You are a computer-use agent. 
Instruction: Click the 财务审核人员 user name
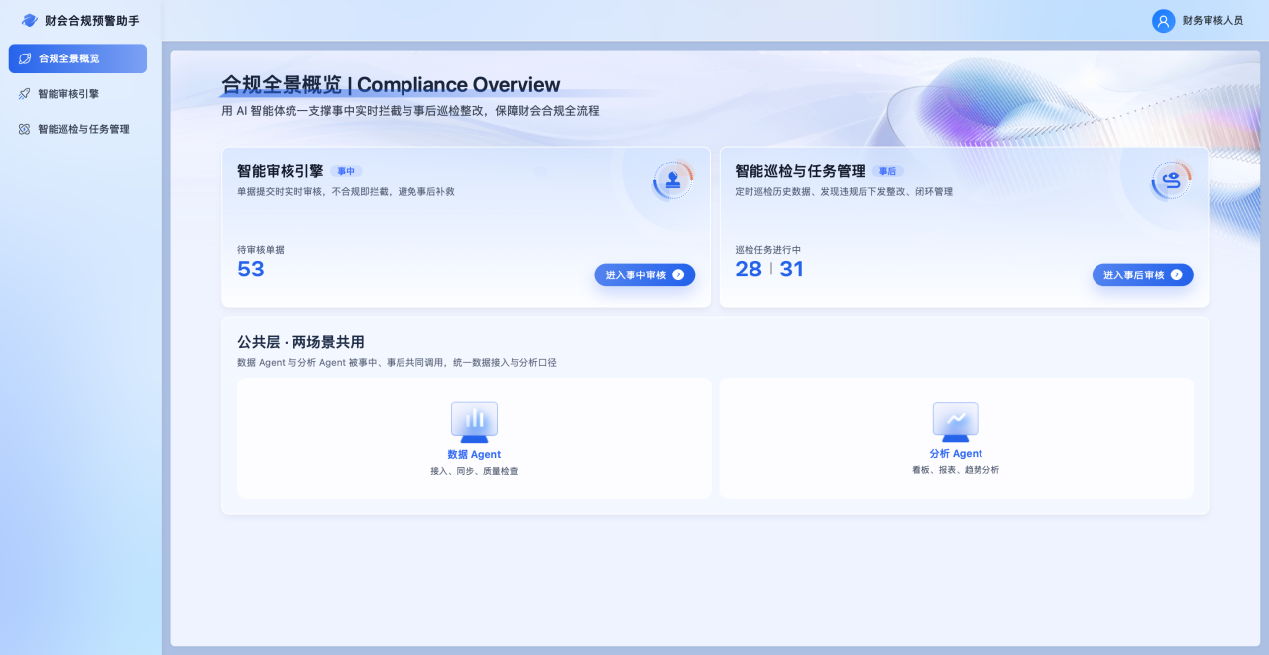point(1212,21)
